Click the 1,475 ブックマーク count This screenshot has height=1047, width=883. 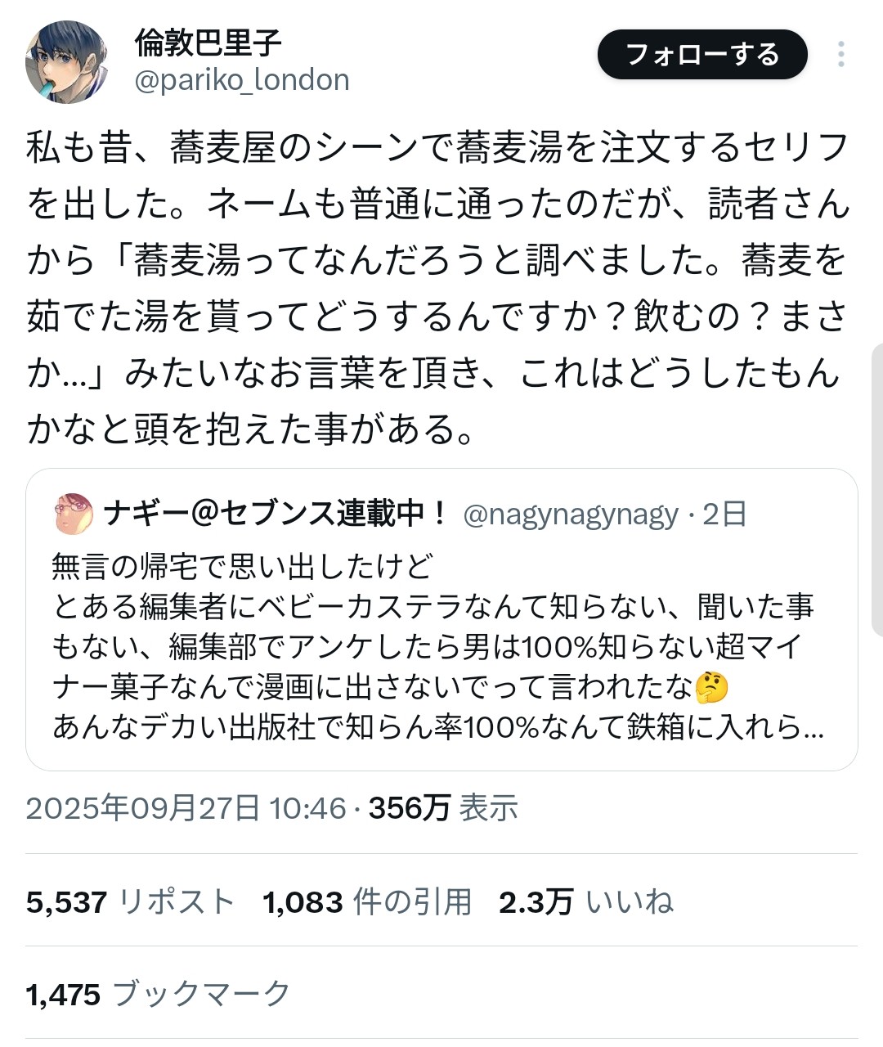(159, 994)
